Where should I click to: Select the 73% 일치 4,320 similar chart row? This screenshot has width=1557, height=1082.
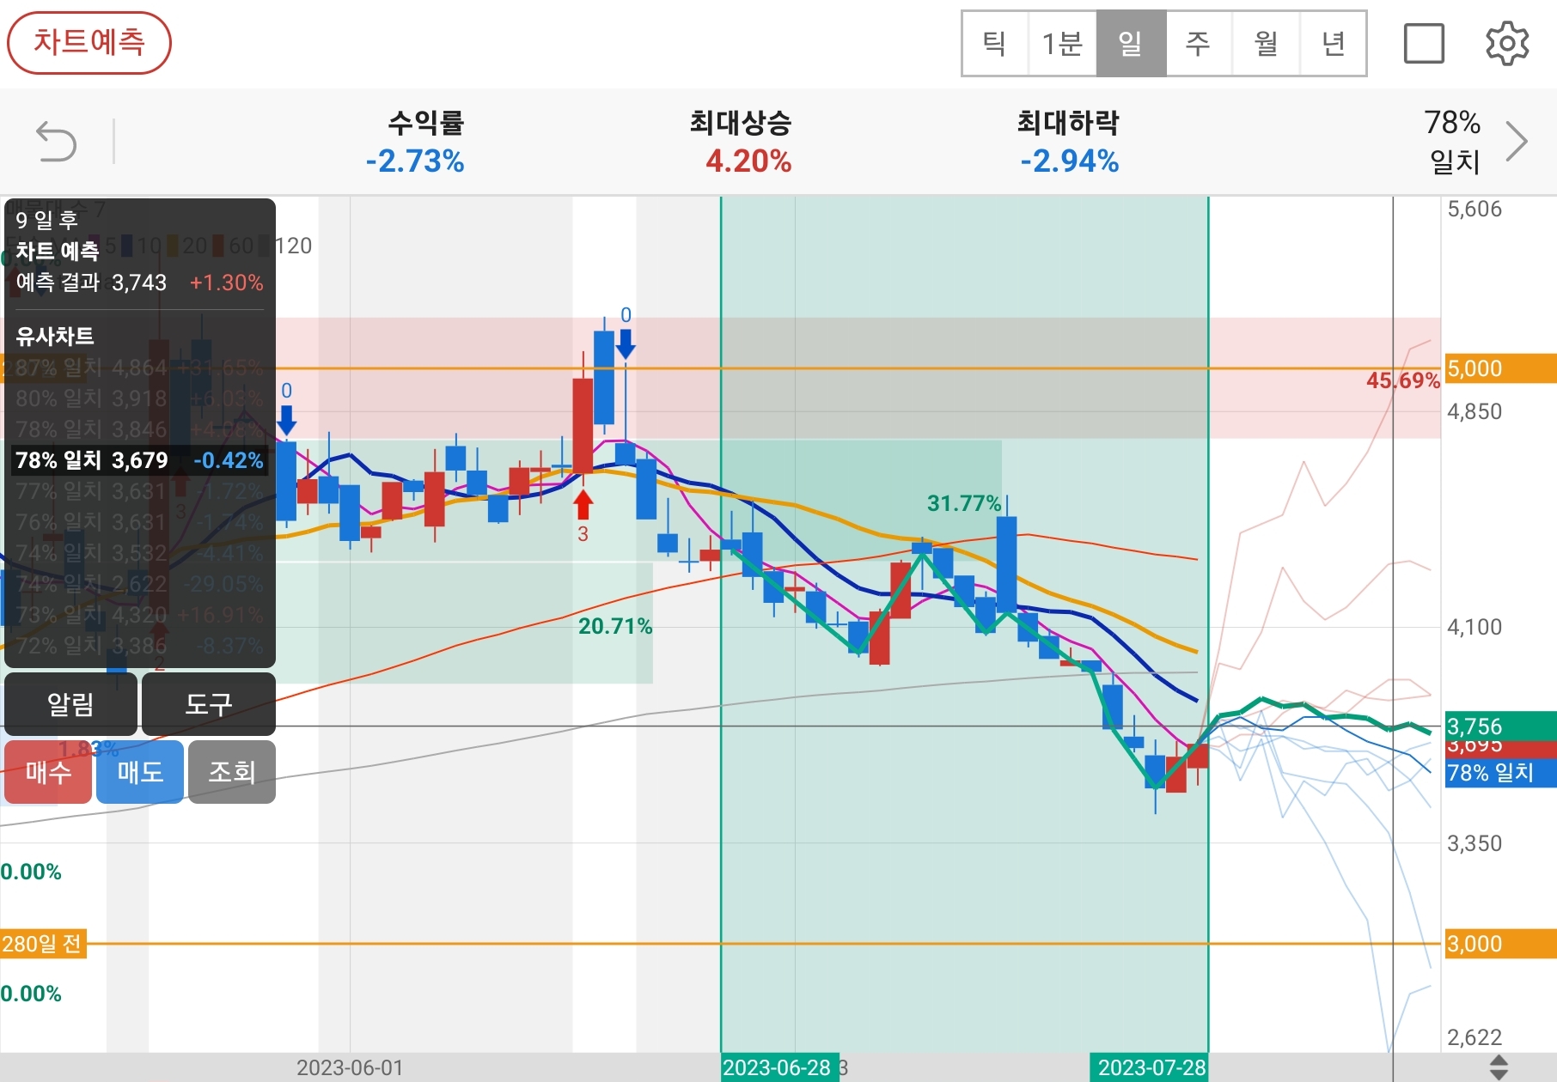pyautogui.click(x=139, y=615)
